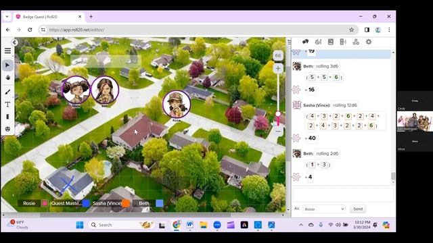Open the browser tab search dropdown
The height and width of the screenshot is (243, 433).
click(7, 16)
